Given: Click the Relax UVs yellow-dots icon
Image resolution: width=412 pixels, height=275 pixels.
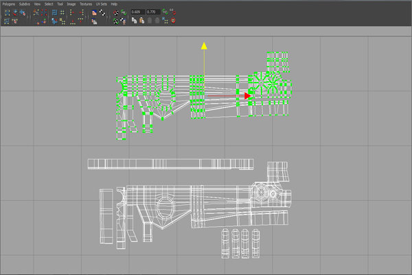Looking at the screenshot, I should [x=62, y=21].
